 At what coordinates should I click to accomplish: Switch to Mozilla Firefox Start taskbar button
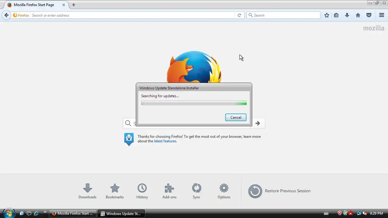tap(73, 213)
